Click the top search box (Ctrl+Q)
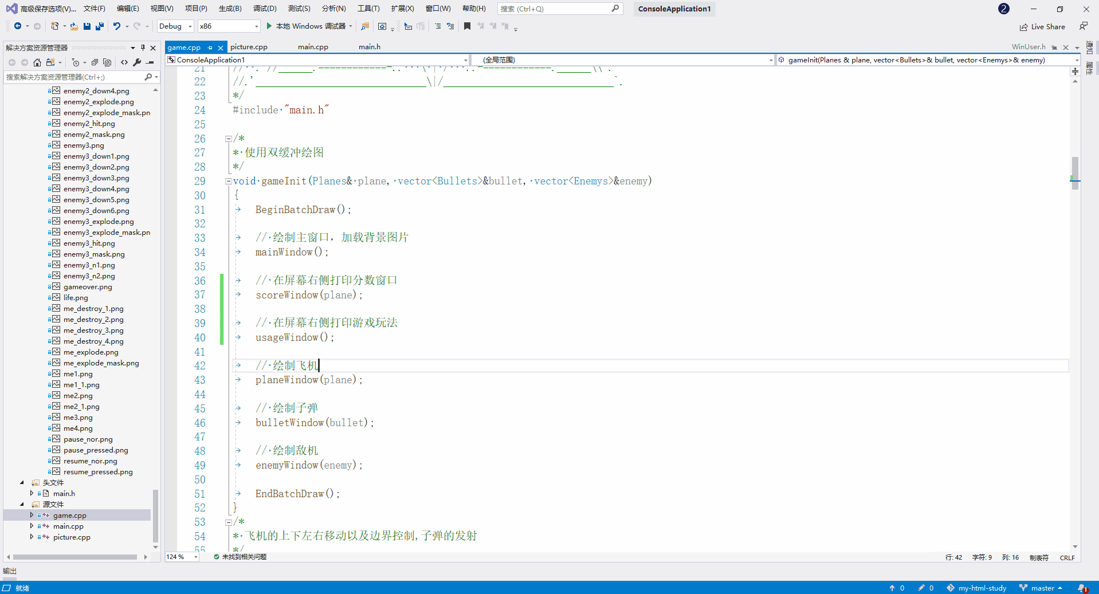This screenshot has width=1099, height=594. point(559,9)
